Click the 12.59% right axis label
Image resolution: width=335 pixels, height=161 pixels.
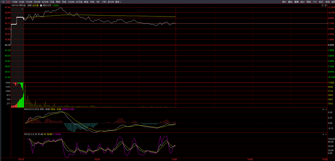331,7
